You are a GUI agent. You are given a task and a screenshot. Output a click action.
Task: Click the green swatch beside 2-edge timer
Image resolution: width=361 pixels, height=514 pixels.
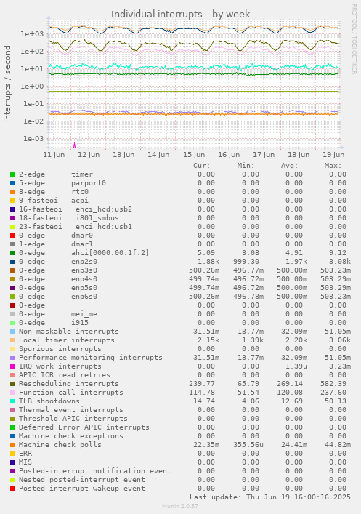[12, 174]
